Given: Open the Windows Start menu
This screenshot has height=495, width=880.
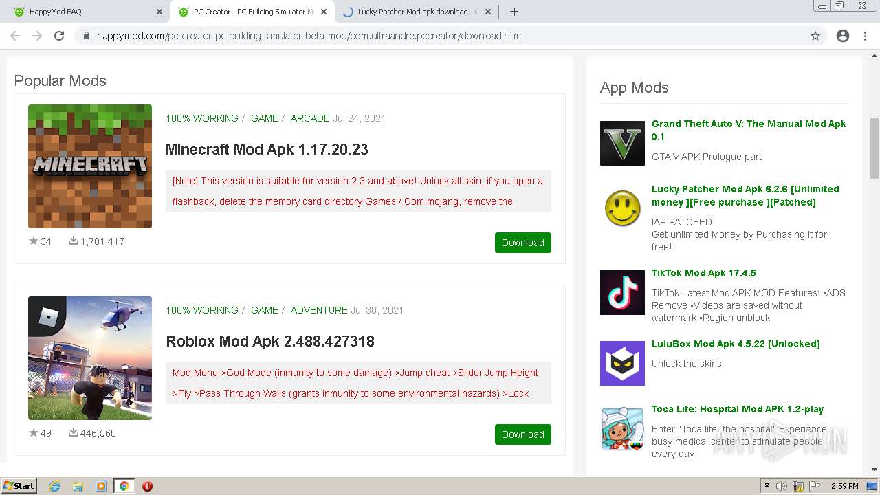Looking at the screenshot, I should tap(19, 485).
